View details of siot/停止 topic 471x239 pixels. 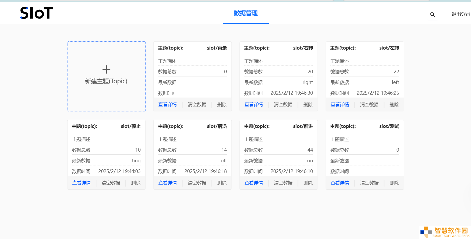pos(81,183)
